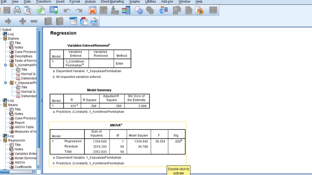Click the Variables list icon
Screen dimensions: 312x175
click(126, 10)
